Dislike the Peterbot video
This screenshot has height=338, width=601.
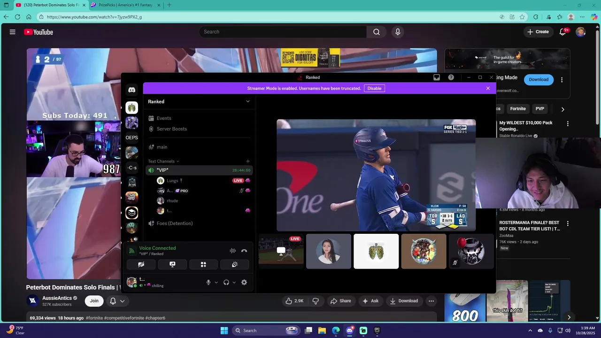coord(316,301)
